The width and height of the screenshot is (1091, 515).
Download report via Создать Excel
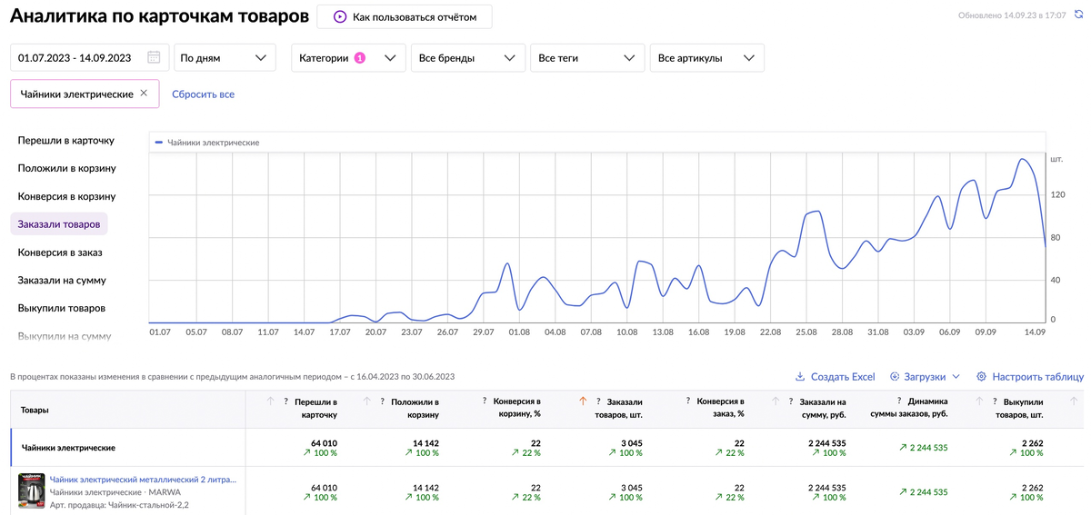click(x=834, y=376)
